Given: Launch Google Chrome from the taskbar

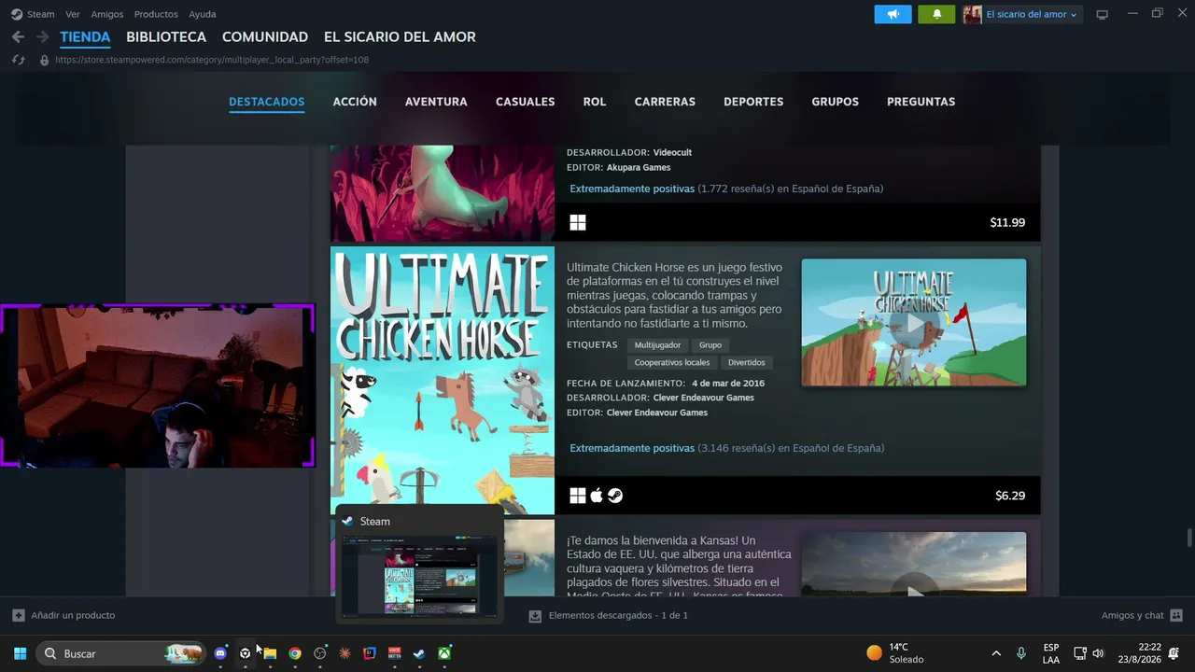Looking at the screenshot, I should [295, 653].
